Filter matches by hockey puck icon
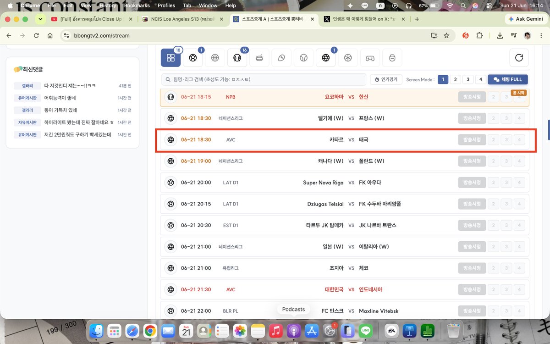Screen dimensions: 550x344 tap(259, 58)
